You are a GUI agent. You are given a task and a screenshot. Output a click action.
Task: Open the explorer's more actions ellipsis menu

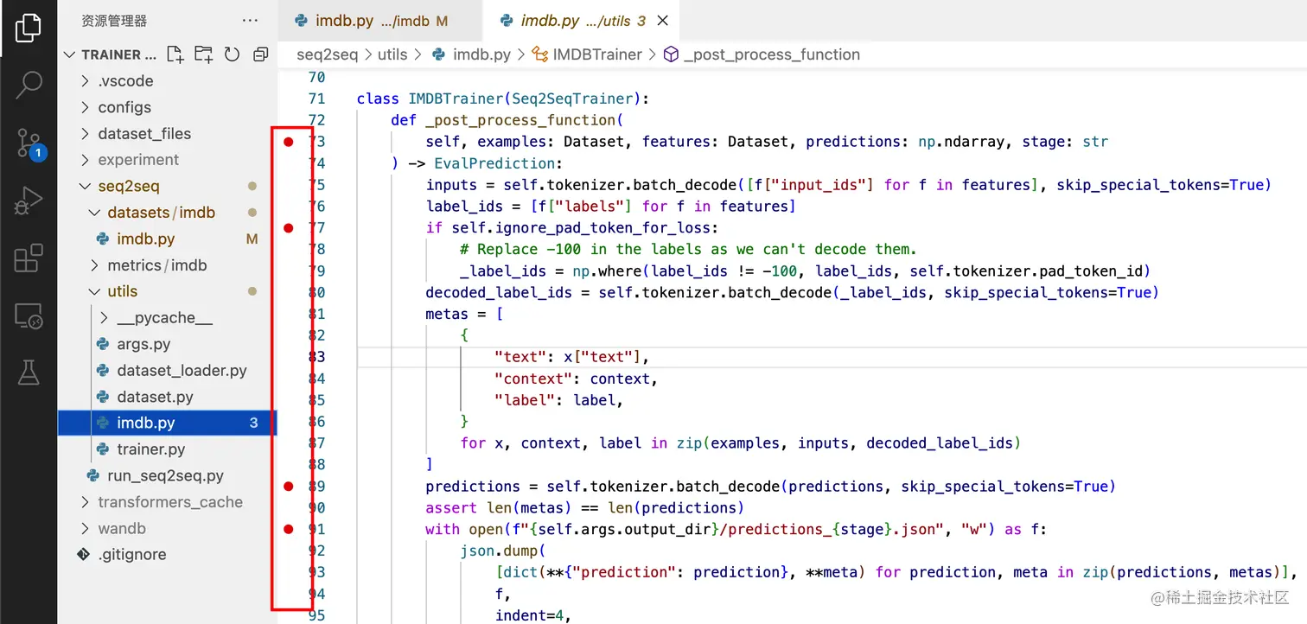[x=250, y=21]
